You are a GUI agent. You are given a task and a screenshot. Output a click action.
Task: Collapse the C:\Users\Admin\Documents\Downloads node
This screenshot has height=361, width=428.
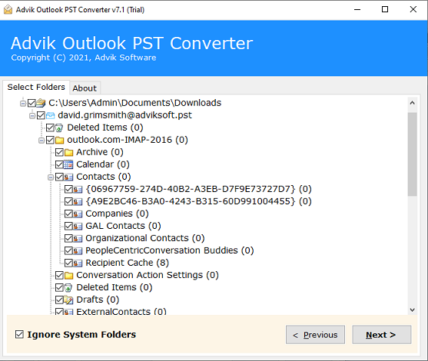[23, 104]
